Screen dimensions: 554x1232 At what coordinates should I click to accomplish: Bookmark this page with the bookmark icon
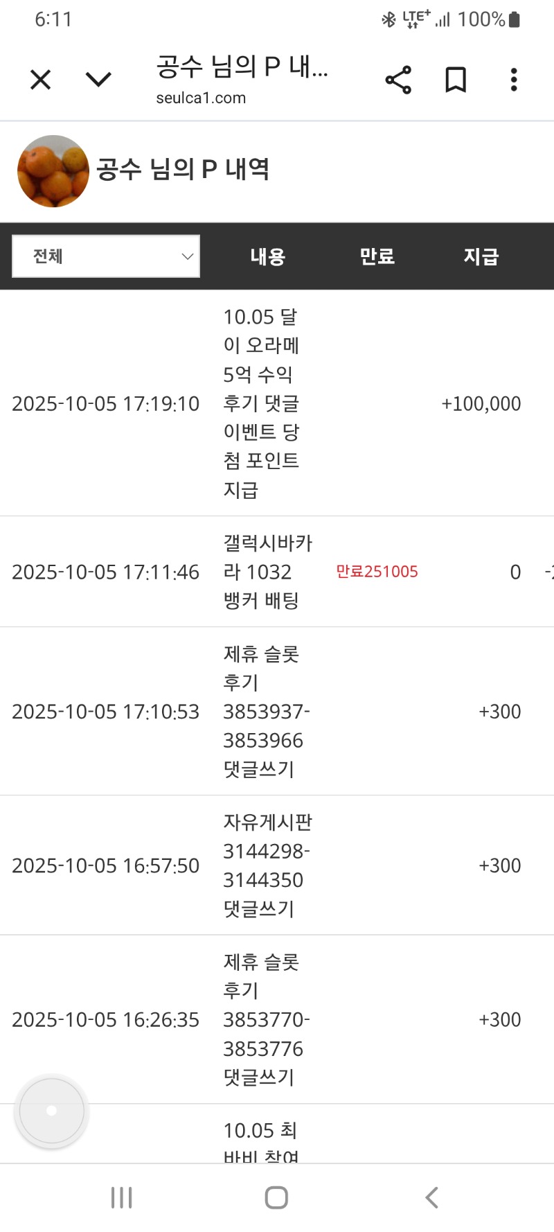point(455,80)
